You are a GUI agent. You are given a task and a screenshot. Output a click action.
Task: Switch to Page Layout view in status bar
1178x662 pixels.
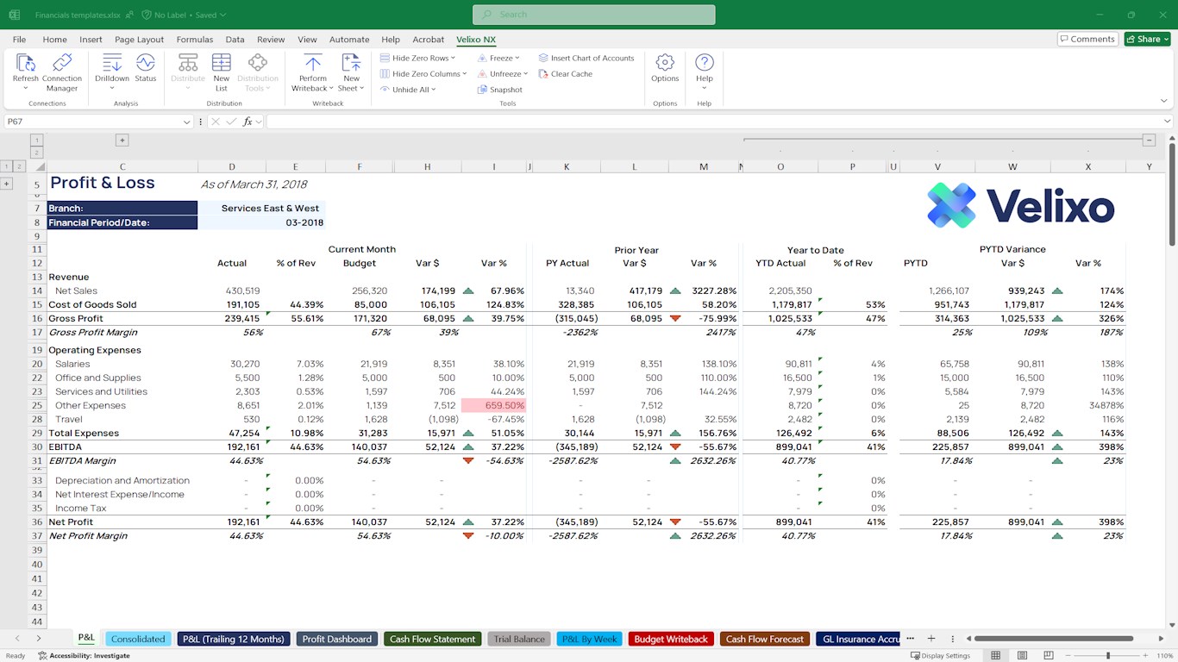click(1022, 656)
